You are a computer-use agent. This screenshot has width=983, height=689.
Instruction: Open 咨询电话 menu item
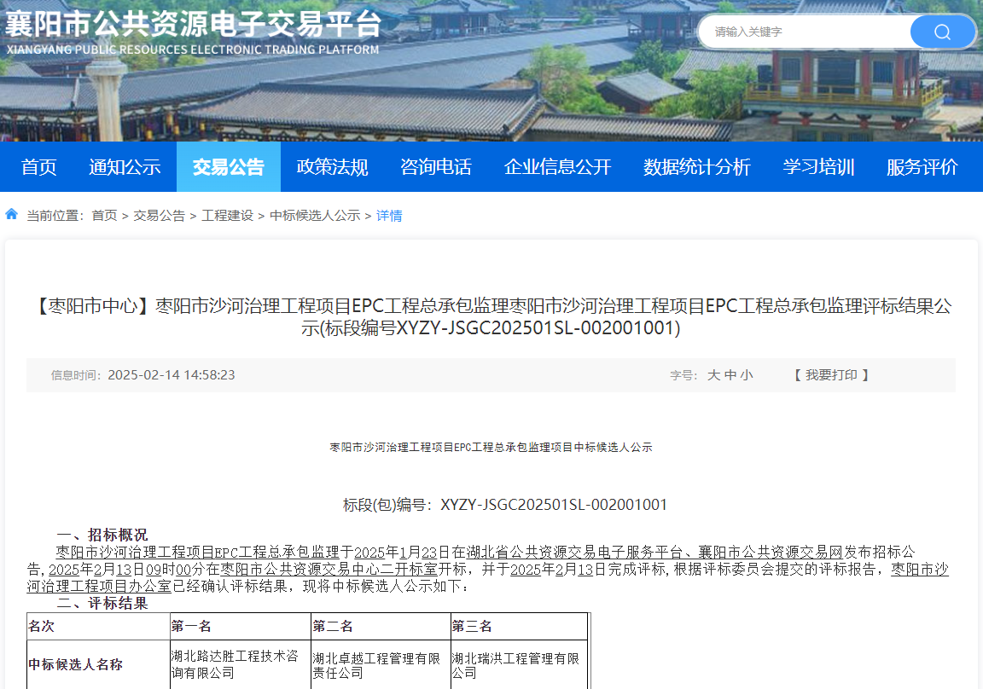coord(435,167)
